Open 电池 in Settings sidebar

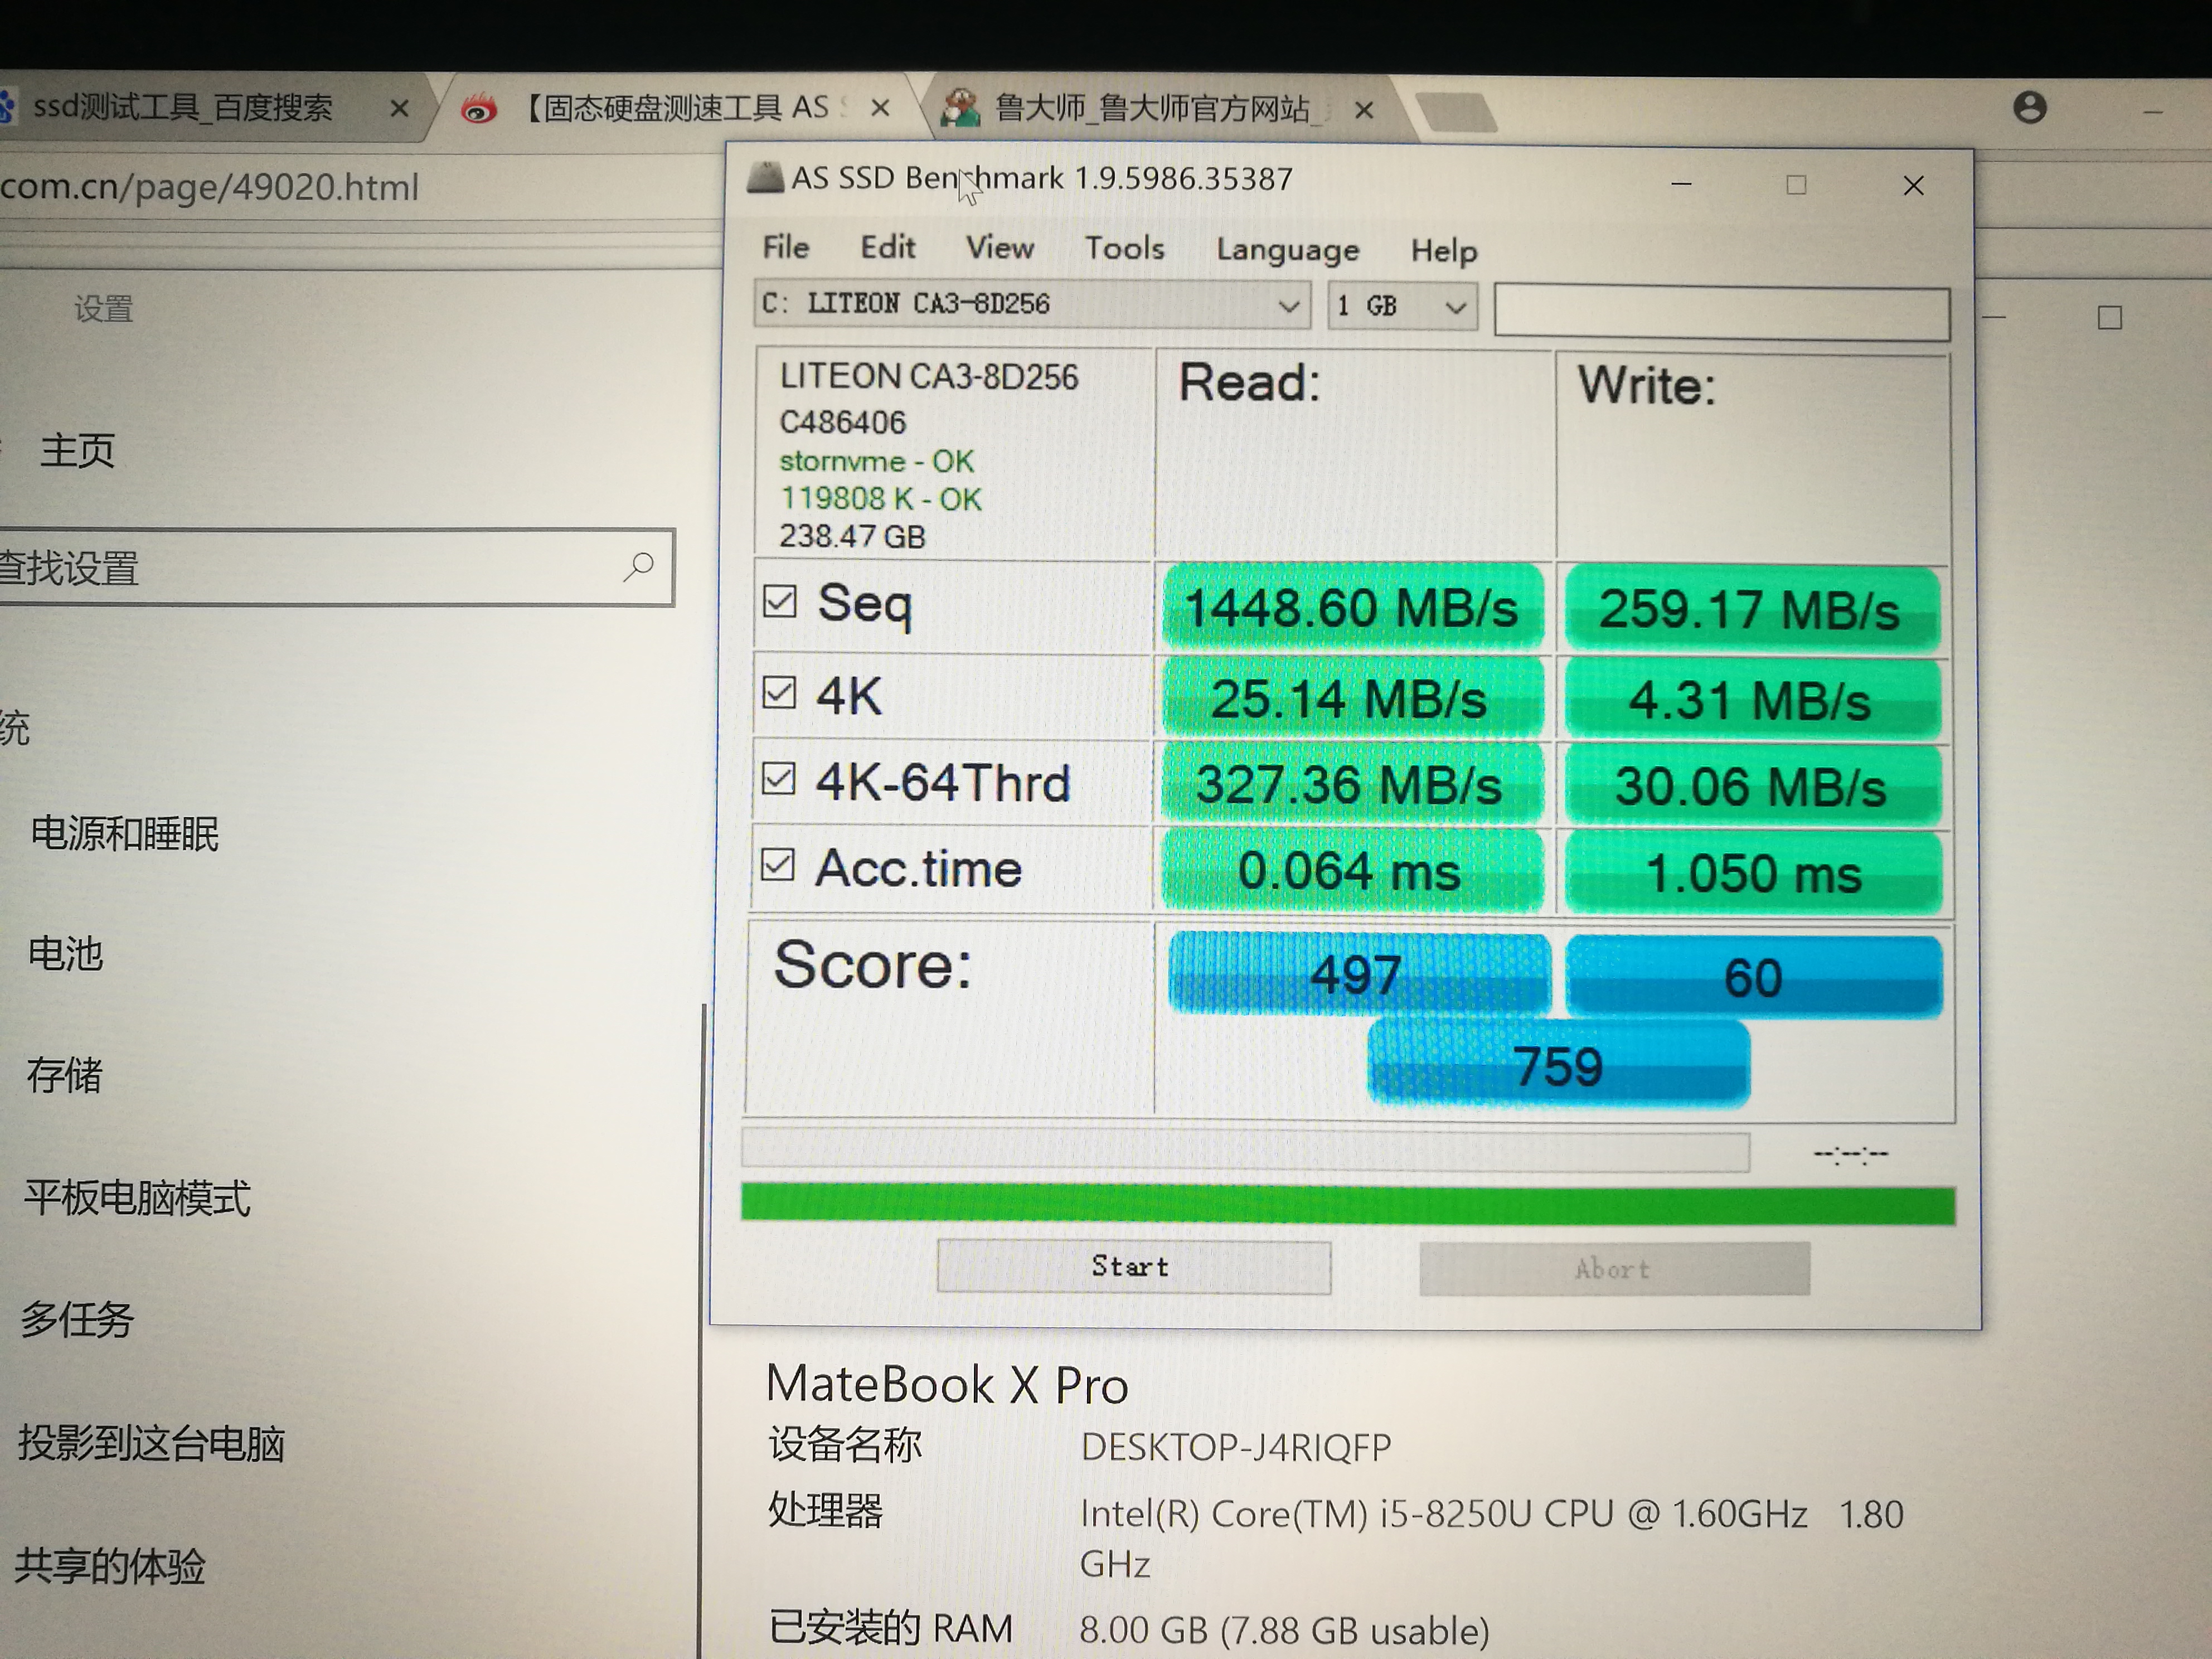point(65,953)
